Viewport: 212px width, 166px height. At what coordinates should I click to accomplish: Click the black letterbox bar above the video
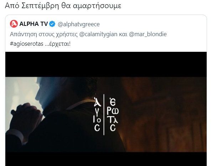coord(106,64)
